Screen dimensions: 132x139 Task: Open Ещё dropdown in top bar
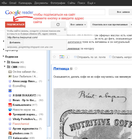coord(91,3)
